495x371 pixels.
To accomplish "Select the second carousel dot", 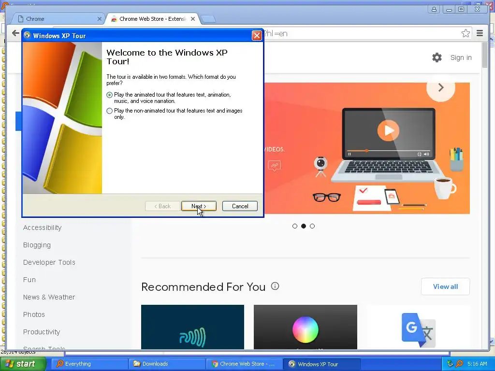I will tap(304, 226).
